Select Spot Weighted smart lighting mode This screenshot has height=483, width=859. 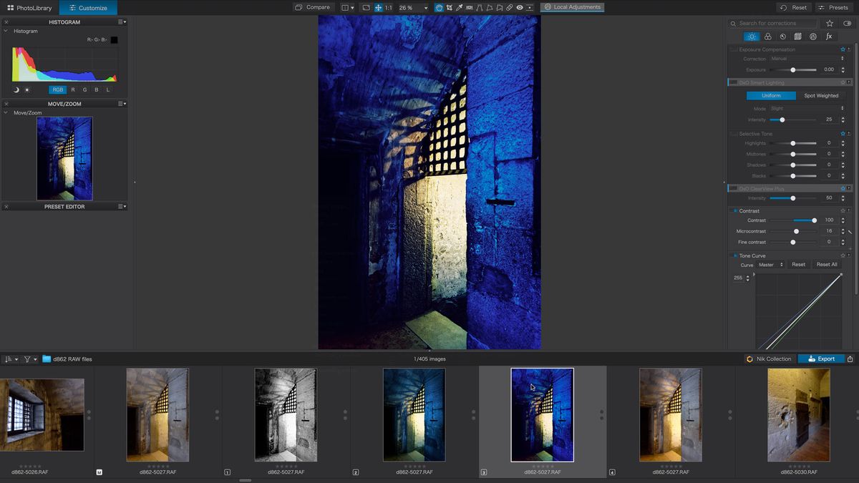821,96
